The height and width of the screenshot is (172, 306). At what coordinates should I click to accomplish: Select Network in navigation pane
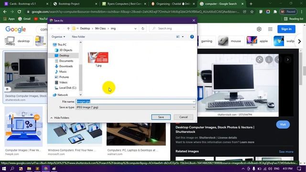click(x=60, y=95)
